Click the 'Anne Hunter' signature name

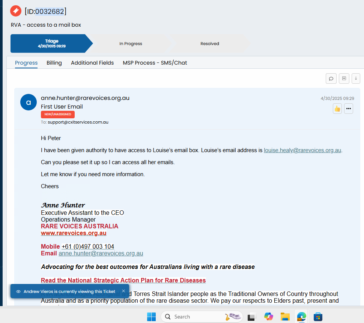tap(63, 205)
